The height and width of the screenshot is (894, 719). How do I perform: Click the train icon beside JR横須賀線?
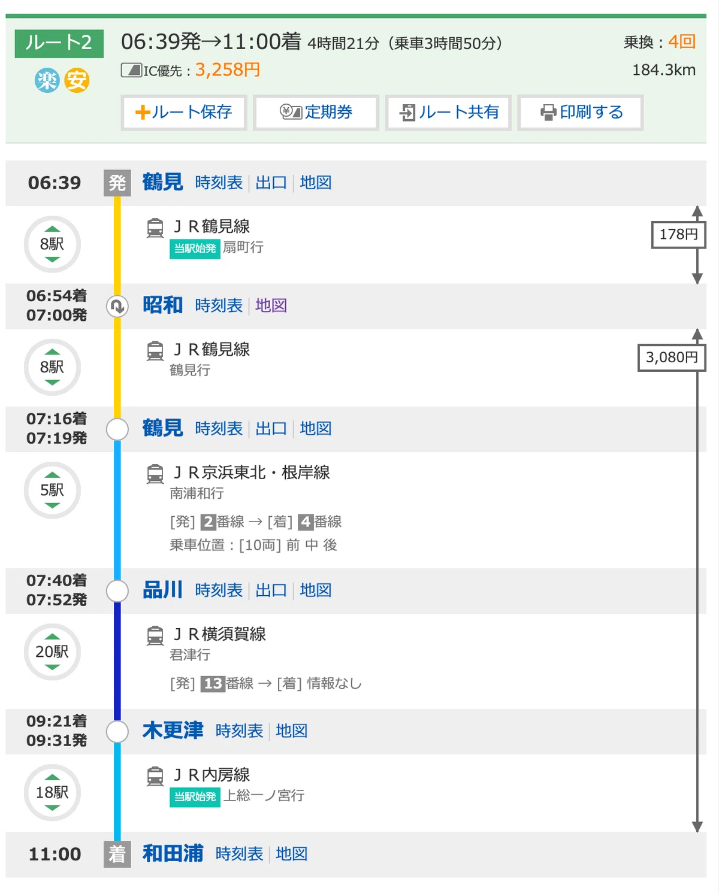[x=155, y=636]
